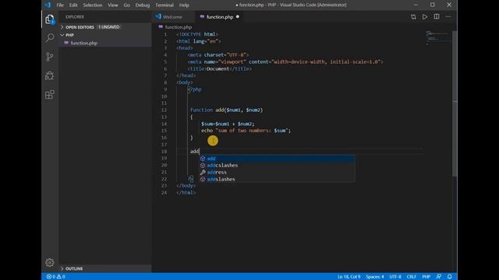
Task: Click the $sum=$num1 + $num2 line
Action: 228,124
